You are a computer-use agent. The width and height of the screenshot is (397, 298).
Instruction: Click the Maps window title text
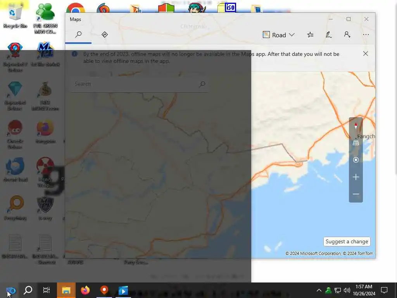[75, 19]
